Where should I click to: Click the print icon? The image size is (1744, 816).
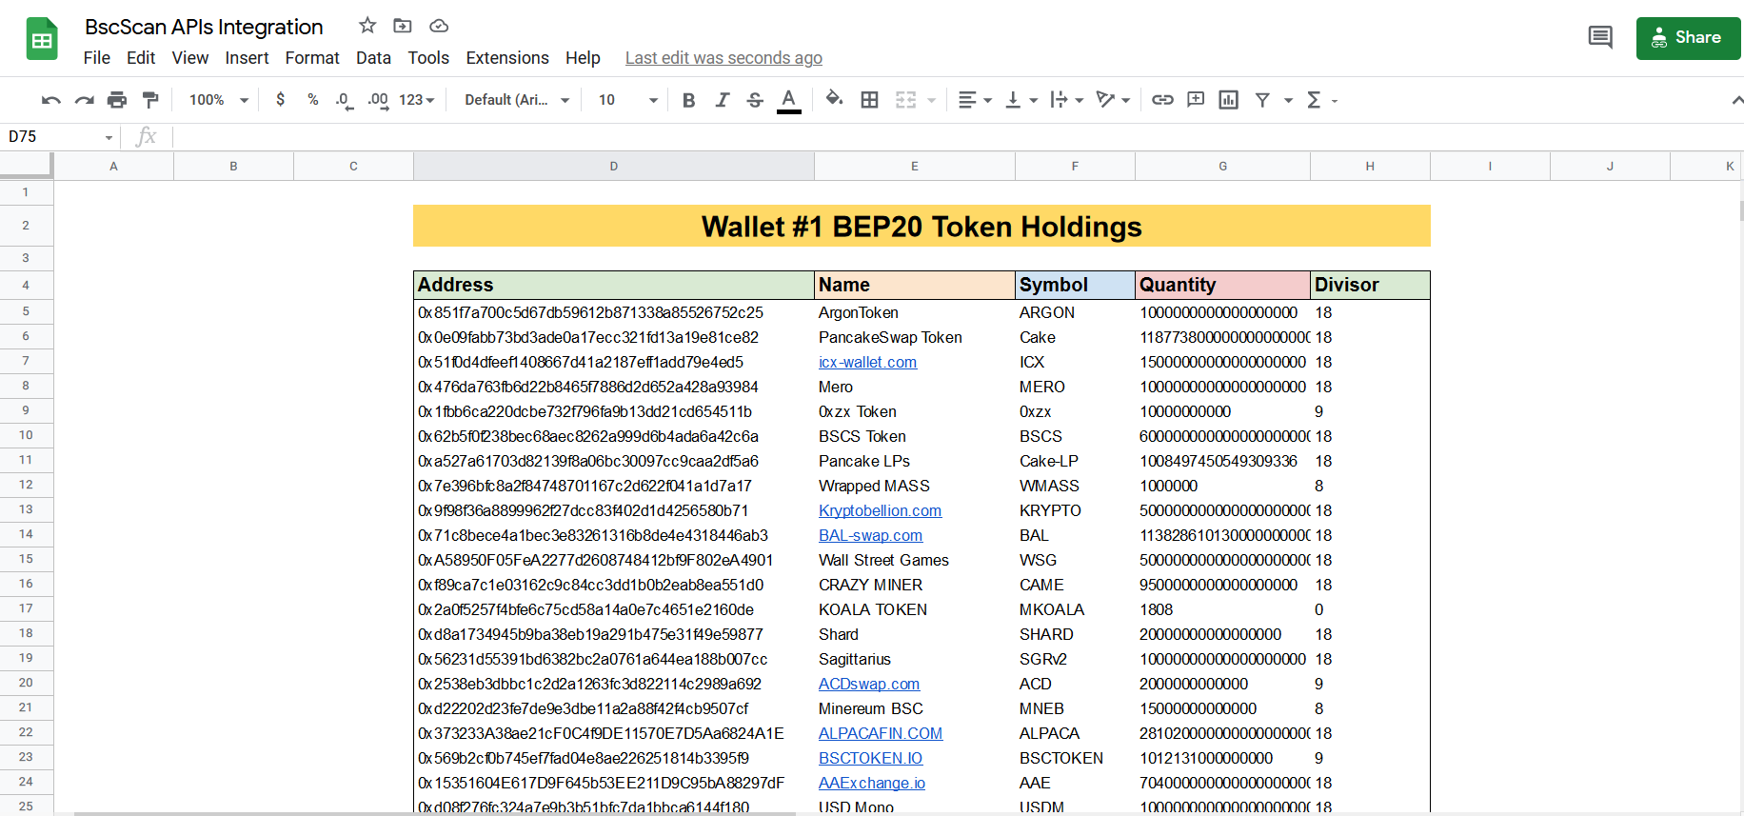[x=117, y=100]
